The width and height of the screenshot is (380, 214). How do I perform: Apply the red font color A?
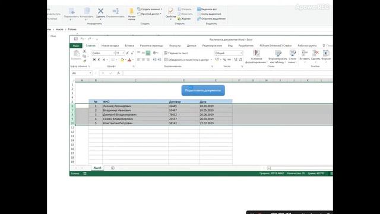coord(129,59)
